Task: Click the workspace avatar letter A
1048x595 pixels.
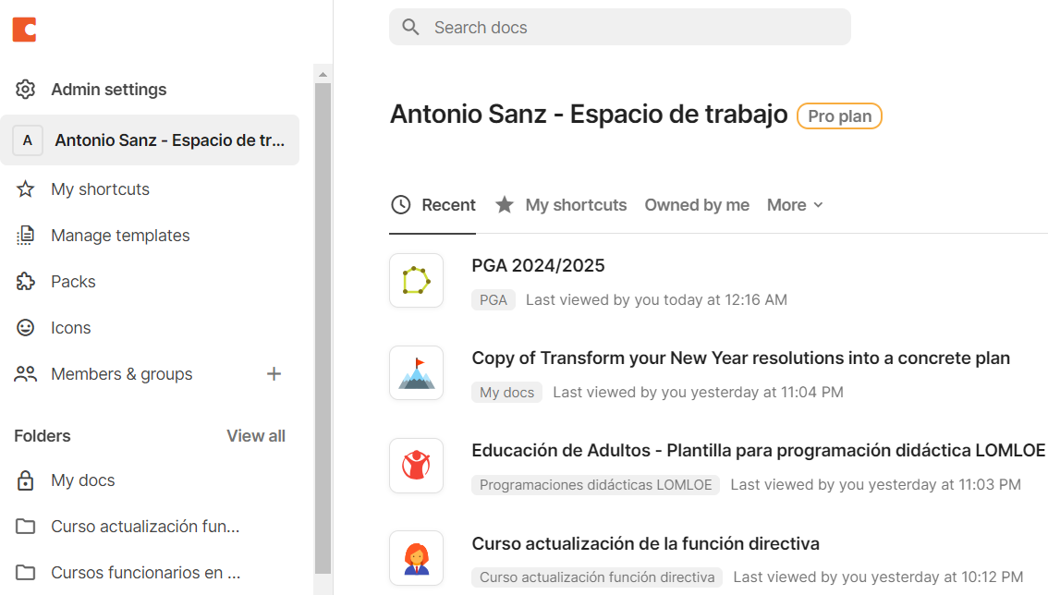Action: (x=28, y=140)
